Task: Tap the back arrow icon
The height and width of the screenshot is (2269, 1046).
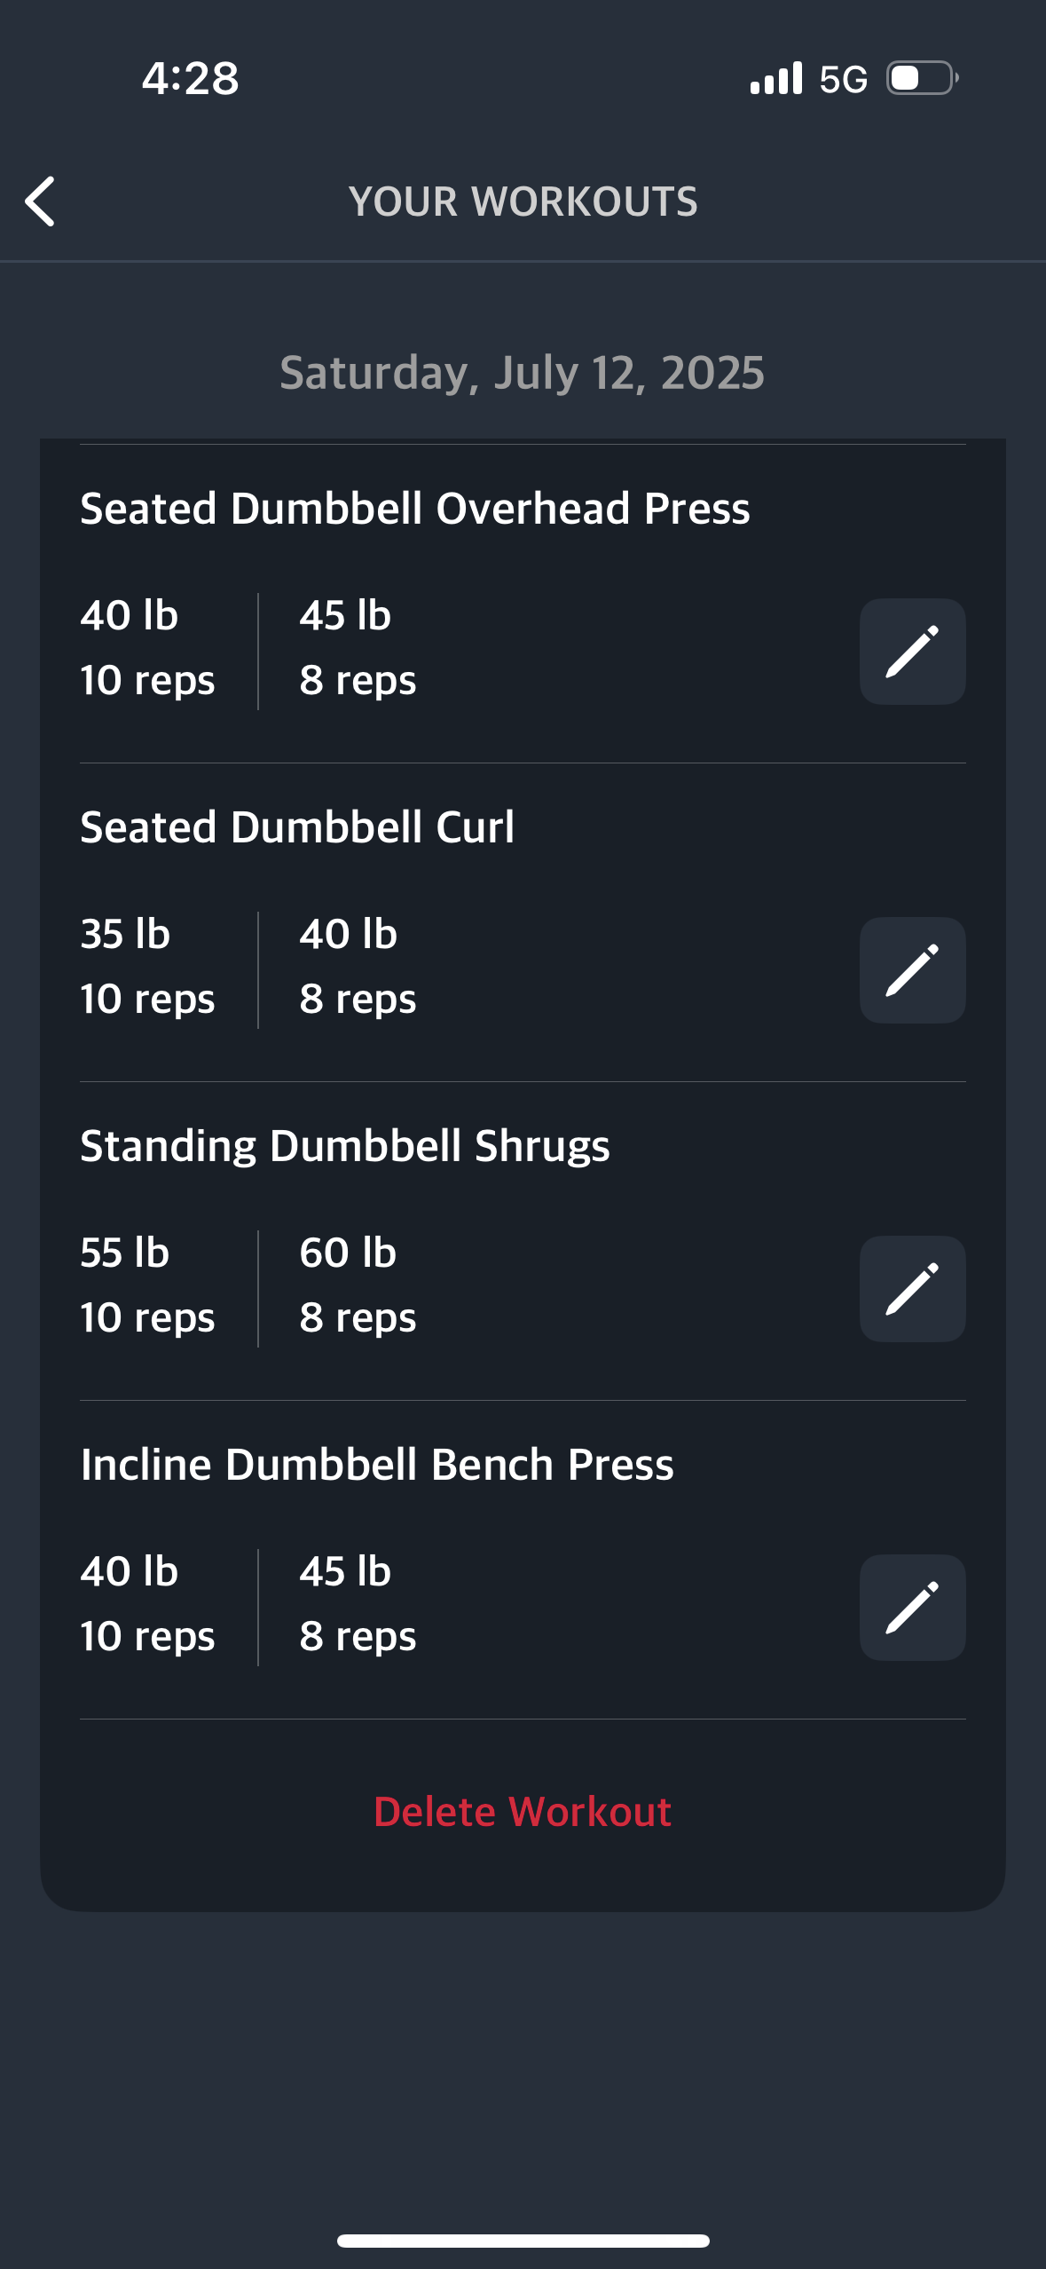Action: click(40, 202)
